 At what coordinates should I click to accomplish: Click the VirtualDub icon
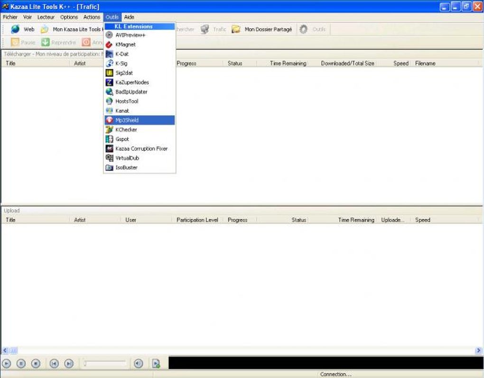click(x=109, y=158)
